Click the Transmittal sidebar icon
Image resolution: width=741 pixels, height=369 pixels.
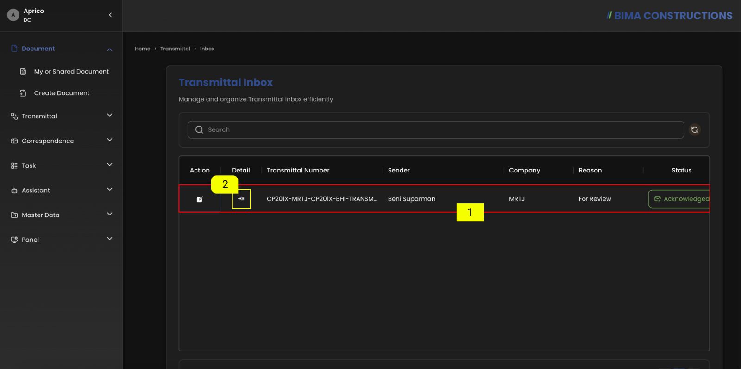[x=14, y=116]
